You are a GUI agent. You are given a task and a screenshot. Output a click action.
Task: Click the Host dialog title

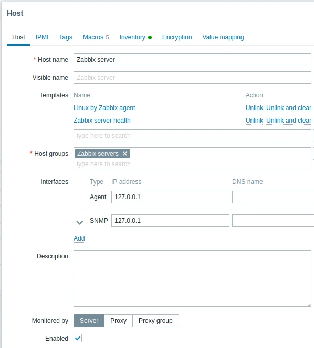point(15,13)
